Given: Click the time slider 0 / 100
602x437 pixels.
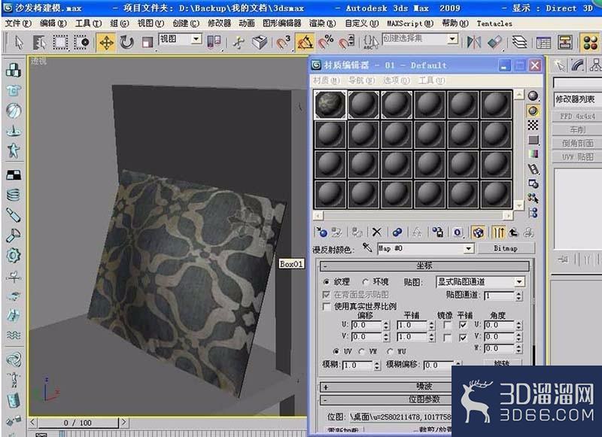Looking at the screenshot, I should (78, 423).
